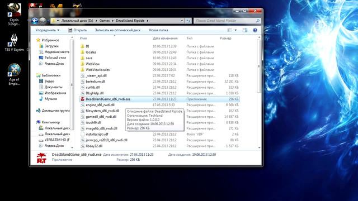
Task: Select gamedll_x86_rwdi.dll file name
Action: (x=101, y=117)
